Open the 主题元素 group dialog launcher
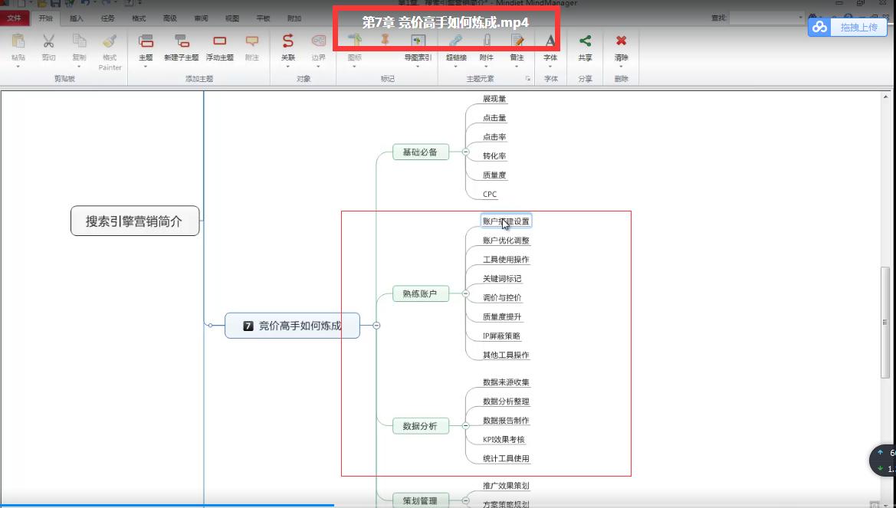This screenshot has width=896, height=508. (527, 78)
